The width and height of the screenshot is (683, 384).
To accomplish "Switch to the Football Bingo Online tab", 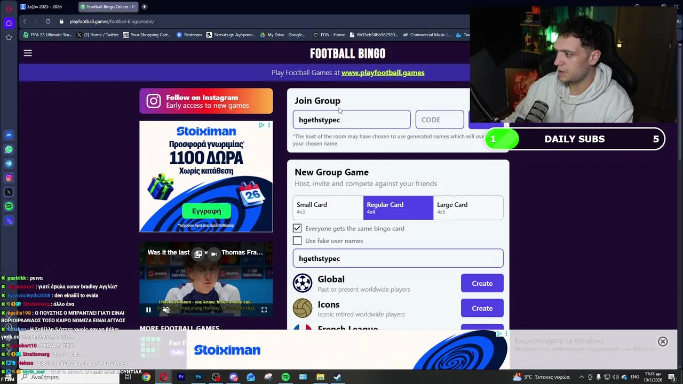I will pos(108,6).
